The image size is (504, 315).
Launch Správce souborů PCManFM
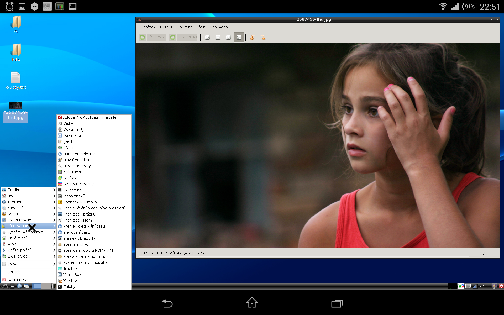point(94,250)
